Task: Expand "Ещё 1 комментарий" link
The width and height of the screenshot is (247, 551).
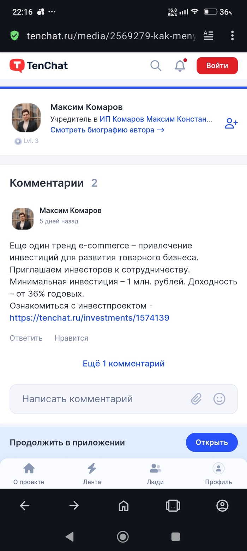Action: pyautogui.click(x=123, y=363)
